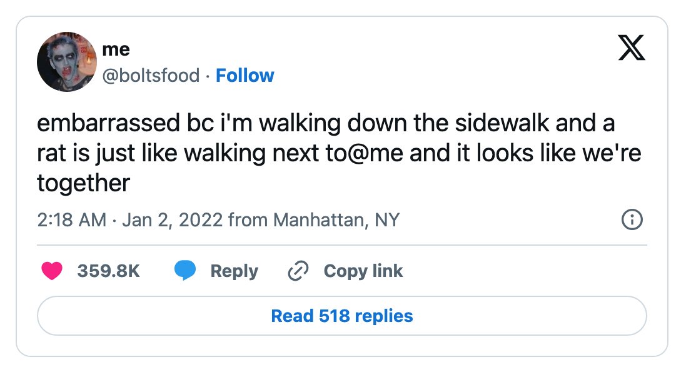Click the "rat is just like walking" line
This screenshot has height=377, width=691.
point(339,153)
